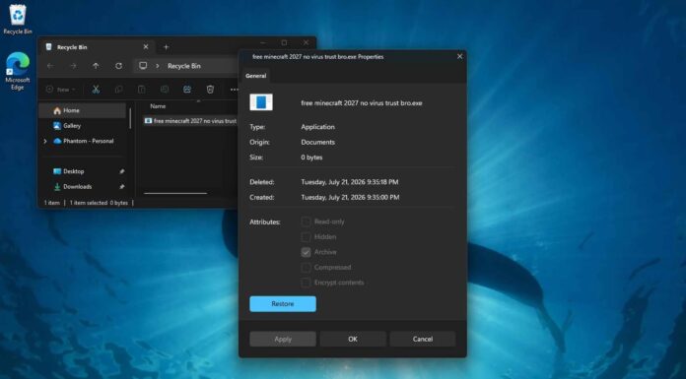This screenshot has width=686, height=379.
Task: Close the Properties dialog with the X
Action: point(459,56)
